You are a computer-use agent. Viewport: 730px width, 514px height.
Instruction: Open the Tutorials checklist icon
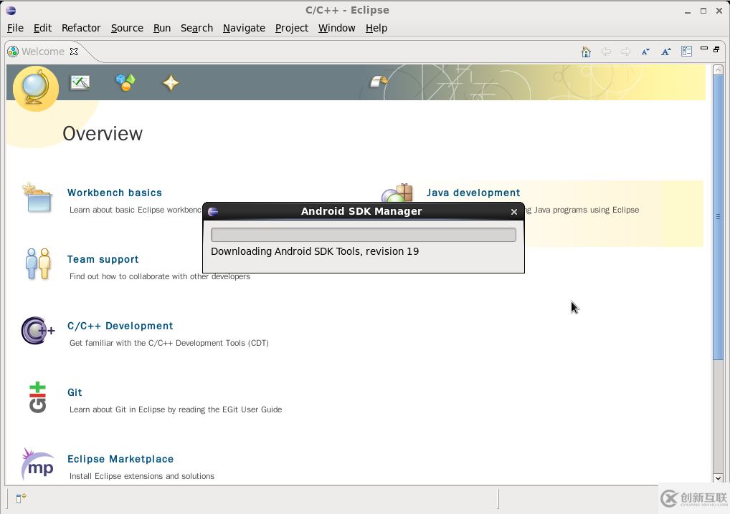tap(80, 83)
